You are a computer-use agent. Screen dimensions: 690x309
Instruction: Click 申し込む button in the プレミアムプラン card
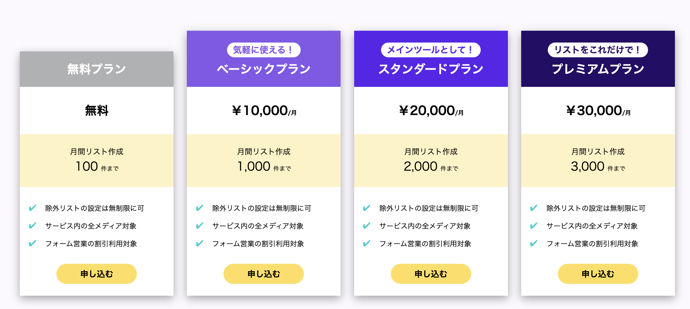point(598,274)
